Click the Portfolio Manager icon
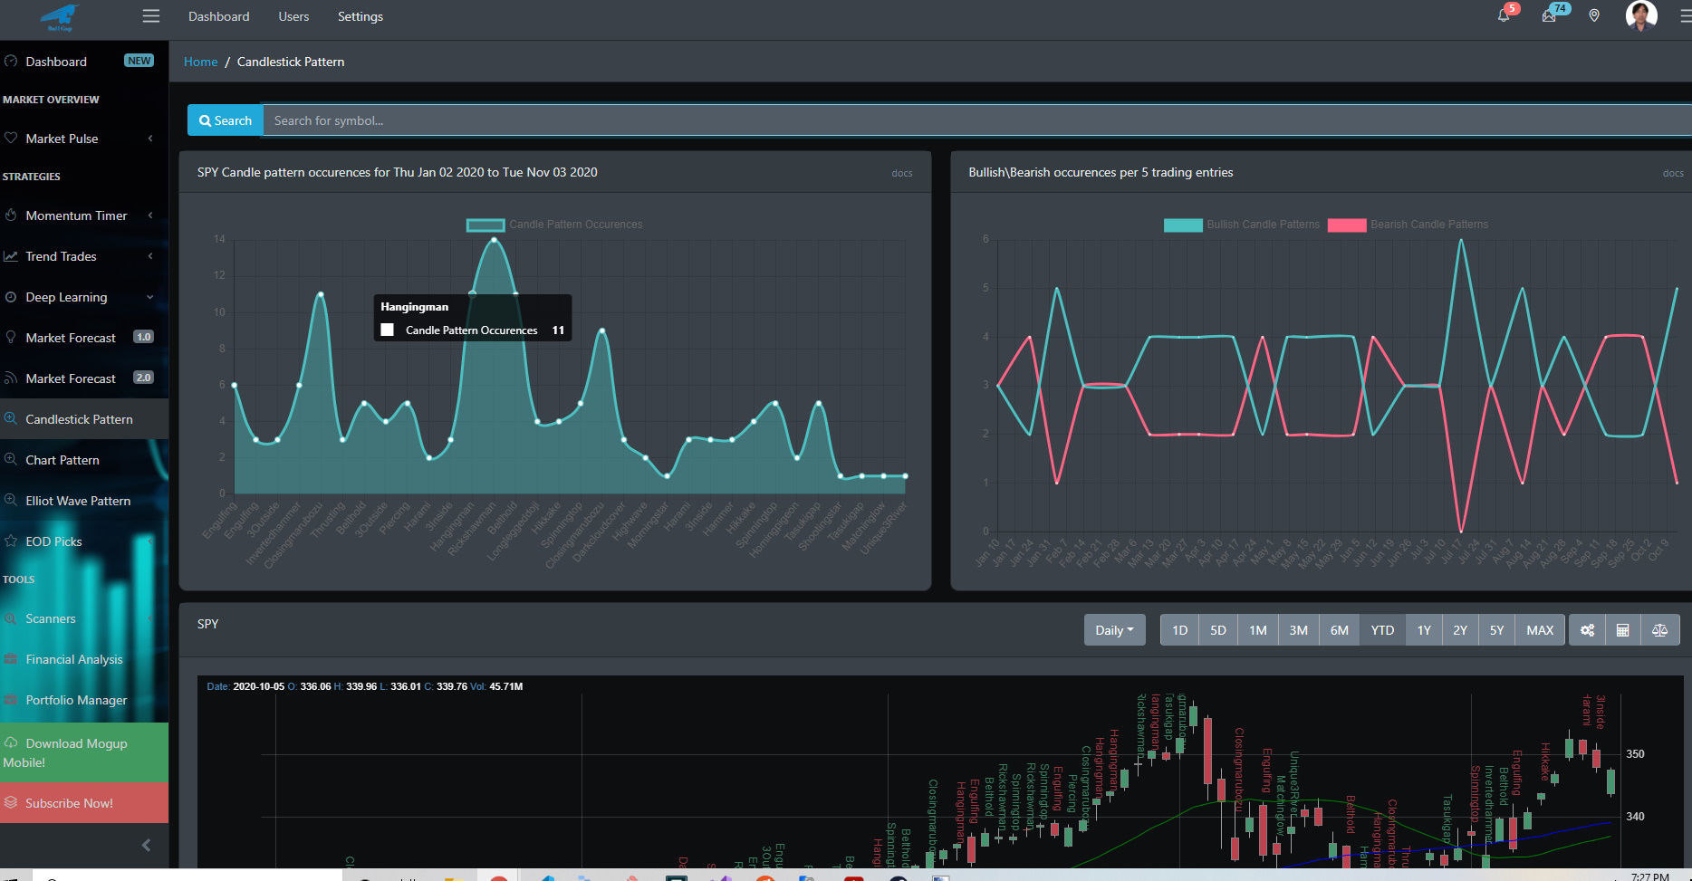The width and height of the screenshot is (1692, 881). 11,700
